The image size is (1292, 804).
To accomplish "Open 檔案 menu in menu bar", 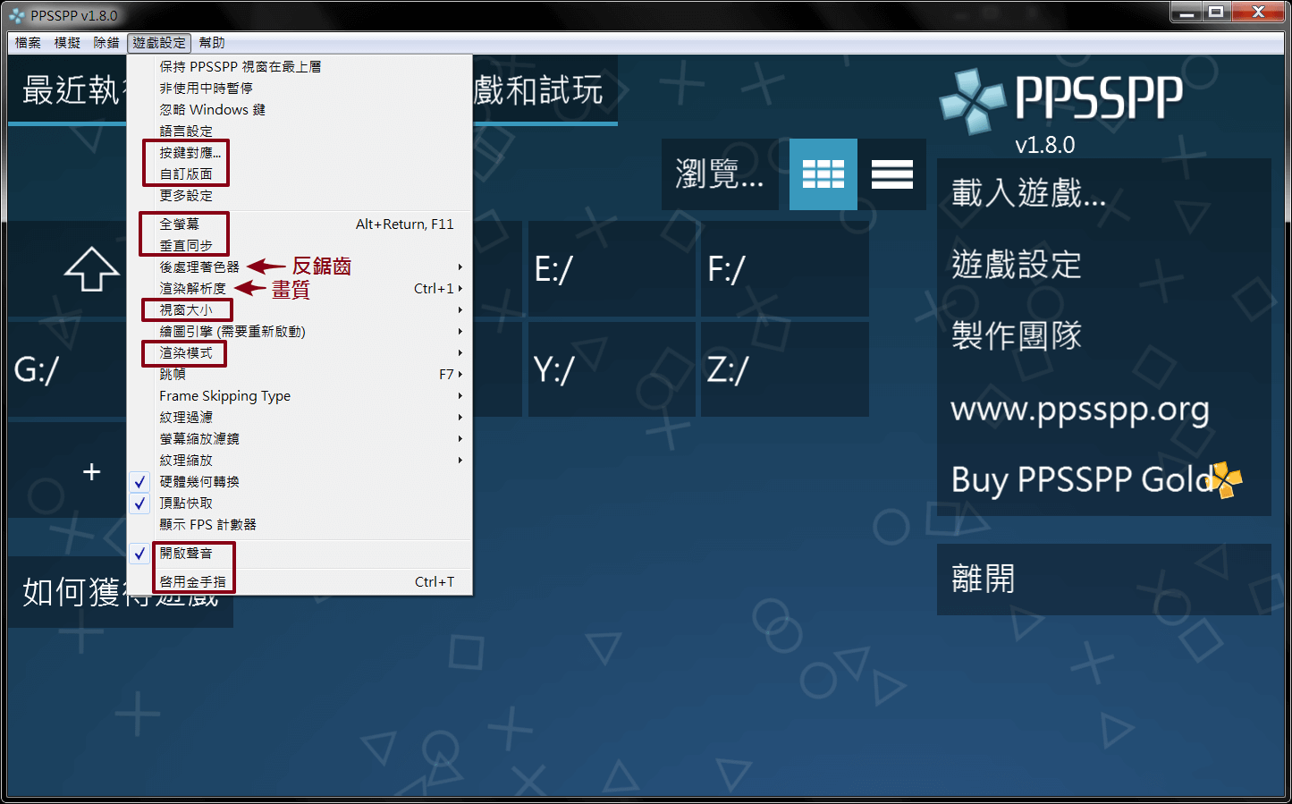I will coord(28,43).
